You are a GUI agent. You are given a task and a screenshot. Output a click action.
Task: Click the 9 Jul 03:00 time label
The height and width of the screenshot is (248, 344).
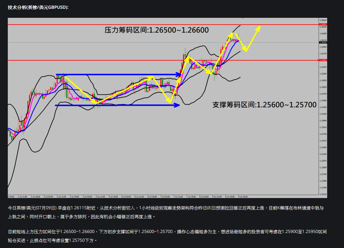(x=243, y=196)
